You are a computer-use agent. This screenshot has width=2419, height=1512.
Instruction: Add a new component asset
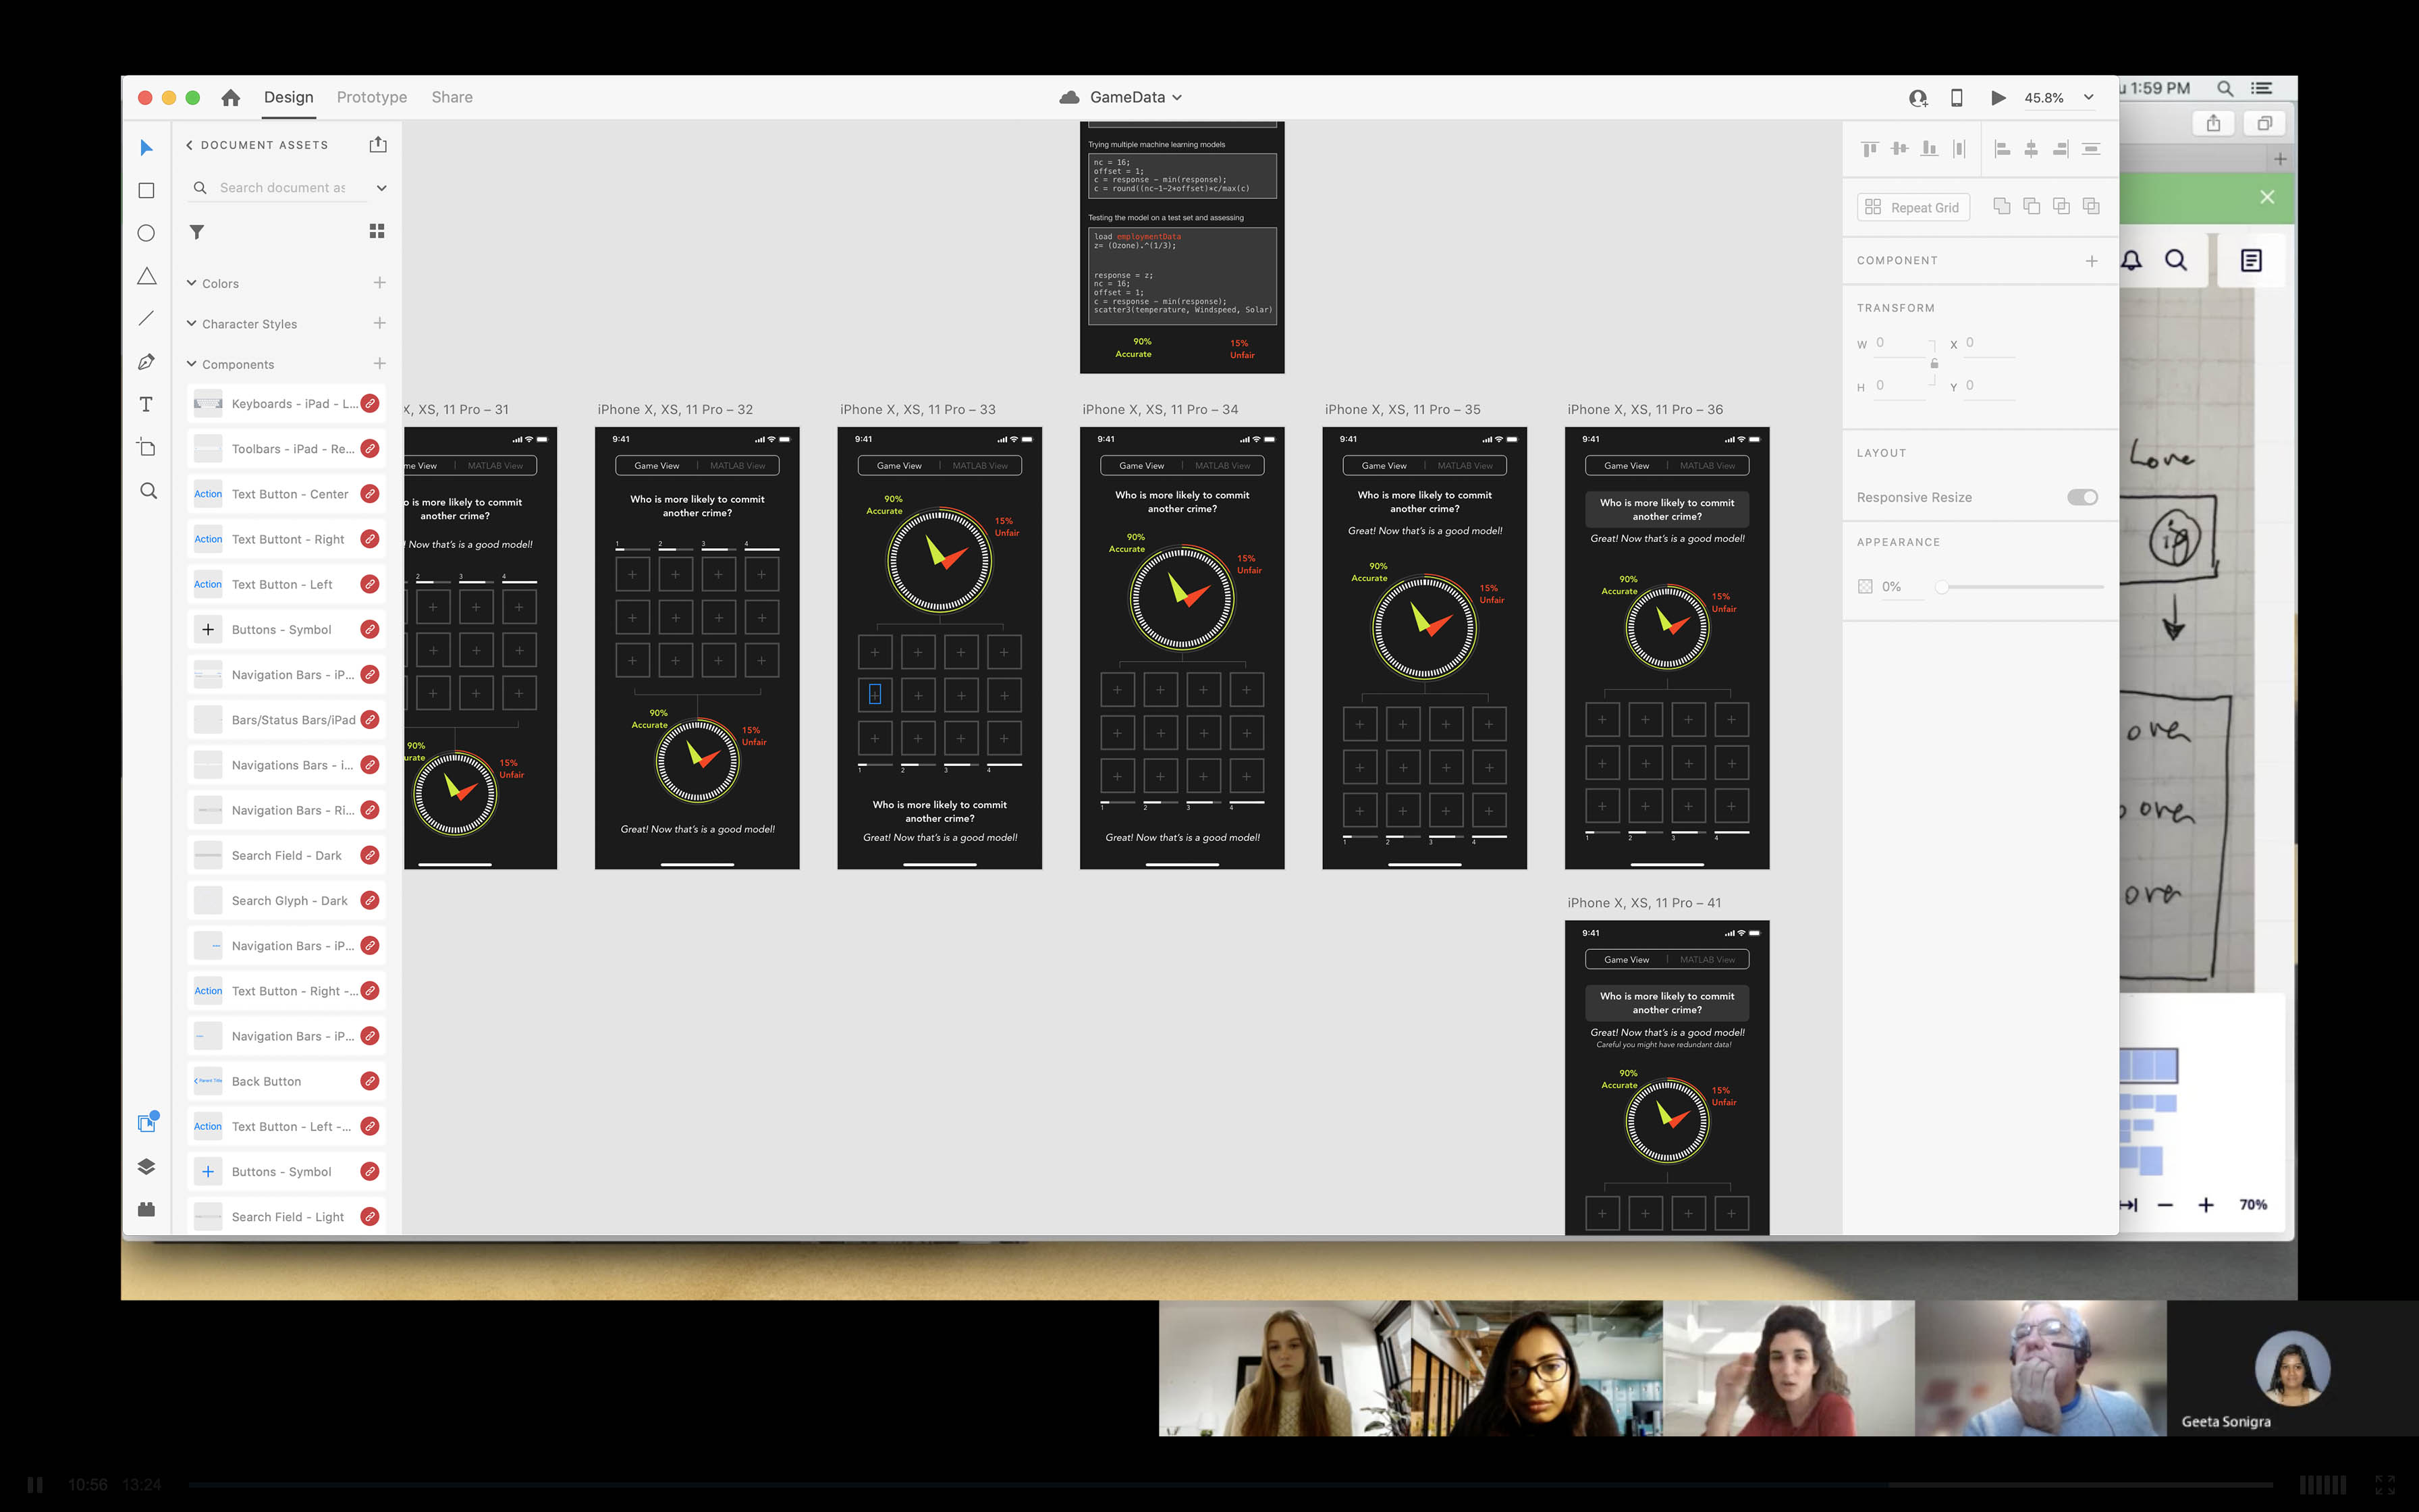[x=380, y=363]
